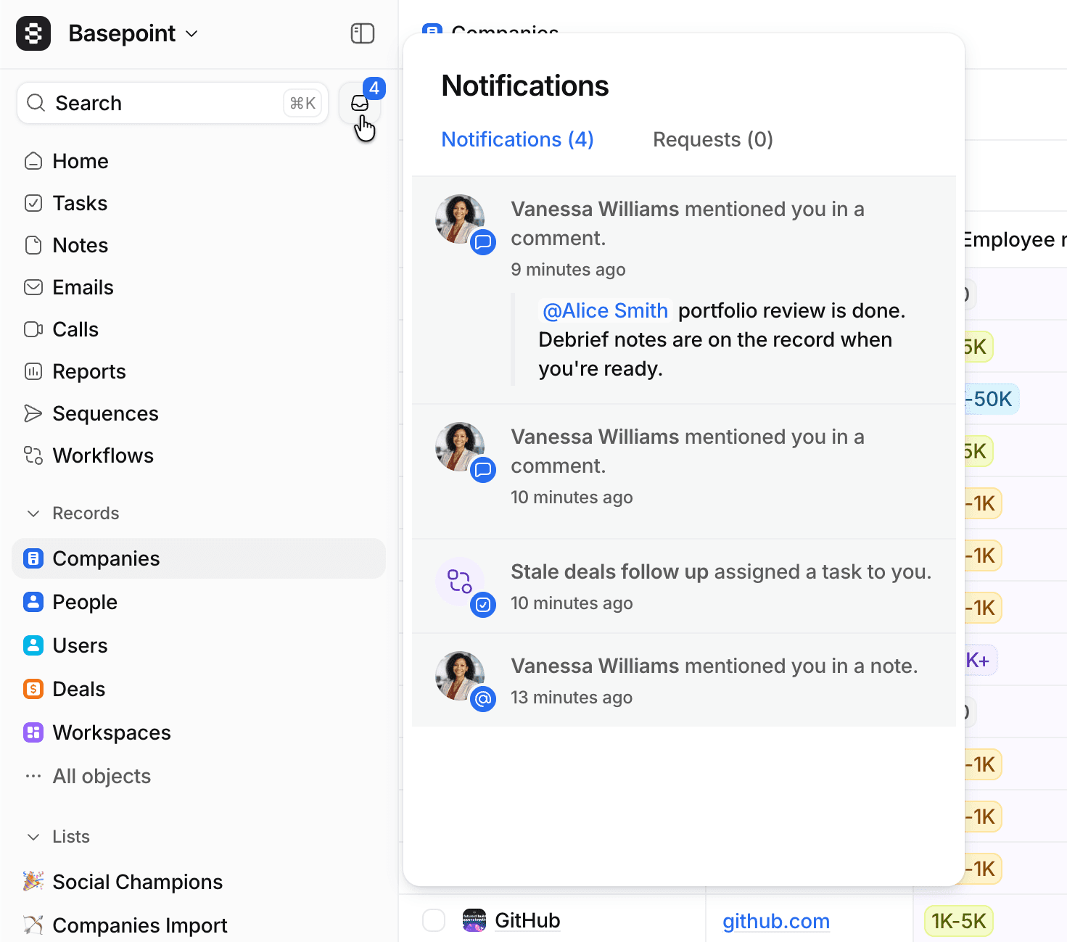Switch to the Requests (0) tab
This screenshot has height=942, width=1067.
click(x=713, y=139)
